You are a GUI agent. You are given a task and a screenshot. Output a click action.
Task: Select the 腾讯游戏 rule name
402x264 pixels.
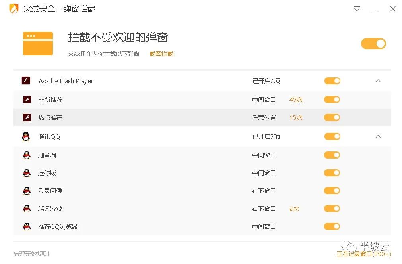(x=50, y=209)
